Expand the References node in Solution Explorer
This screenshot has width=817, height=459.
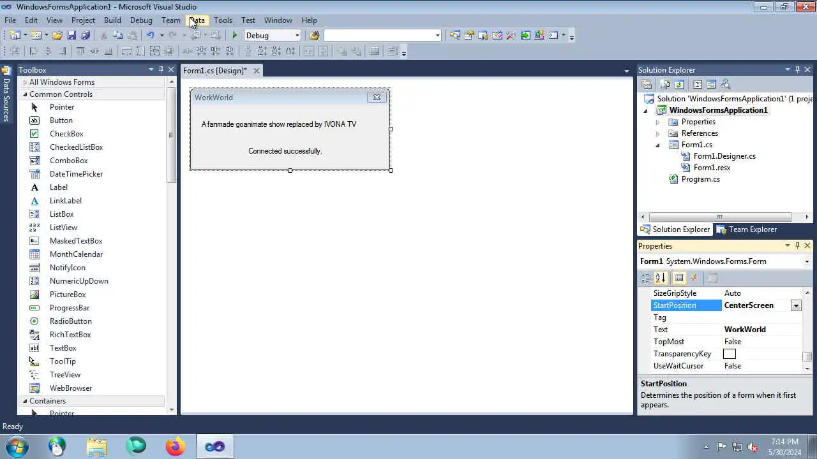tap(657, 134)
